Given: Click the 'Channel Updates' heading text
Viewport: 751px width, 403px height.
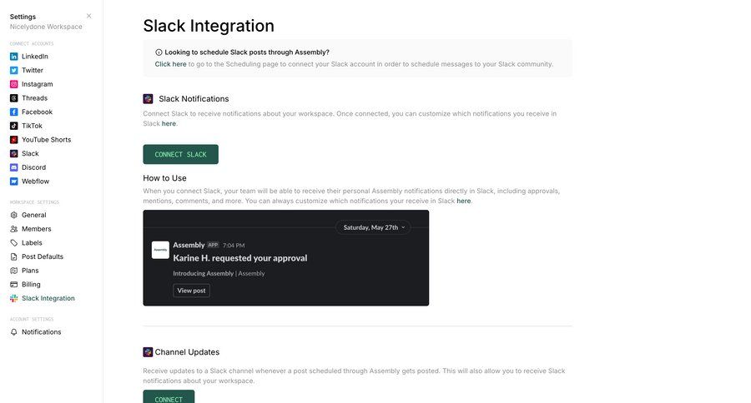Looking at the screenshot, I should click(187, 352).
